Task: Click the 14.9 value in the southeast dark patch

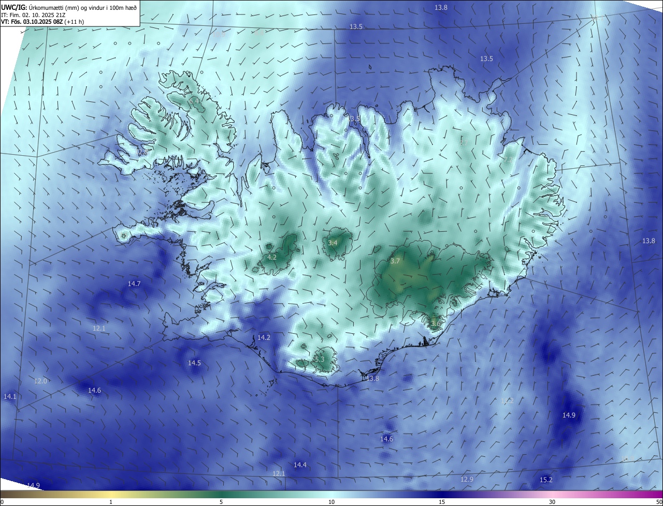Action: tap(569, 415)
